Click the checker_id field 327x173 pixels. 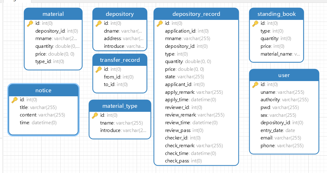(x=183, y=138)
